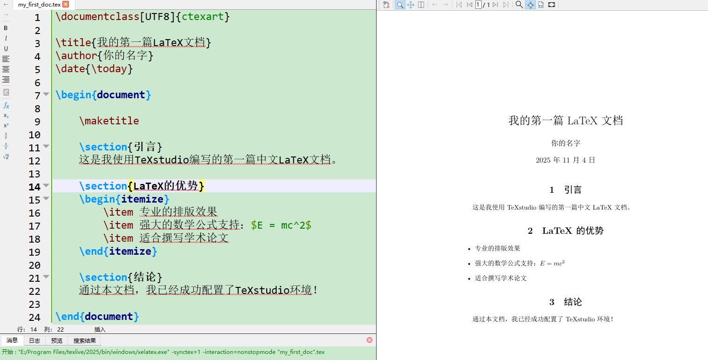Screen dimensions: 708x360
Task: Click line number 9 in the gutter
Action: (38, 122)
